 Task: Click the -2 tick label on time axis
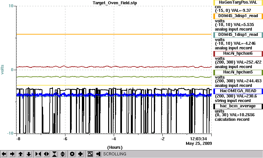pyautogui.click(x=162, y=139)
